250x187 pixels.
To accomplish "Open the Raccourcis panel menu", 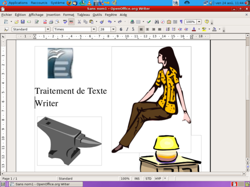I will click(39, 3).
